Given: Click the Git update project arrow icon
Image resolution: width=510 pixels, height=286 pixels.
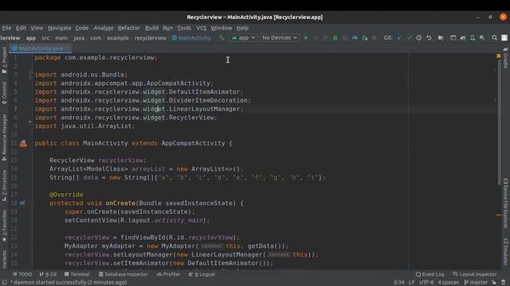Looking at the screenshot, I should [399, 38].
